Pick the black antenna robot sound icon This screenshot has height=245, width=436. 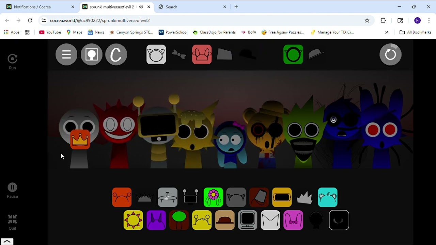coord(190,197)
